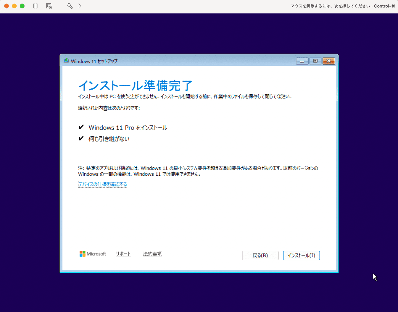Click the Windows 11 セットアップ title text
Screen dimensions: 398x312
coord(94,61)
